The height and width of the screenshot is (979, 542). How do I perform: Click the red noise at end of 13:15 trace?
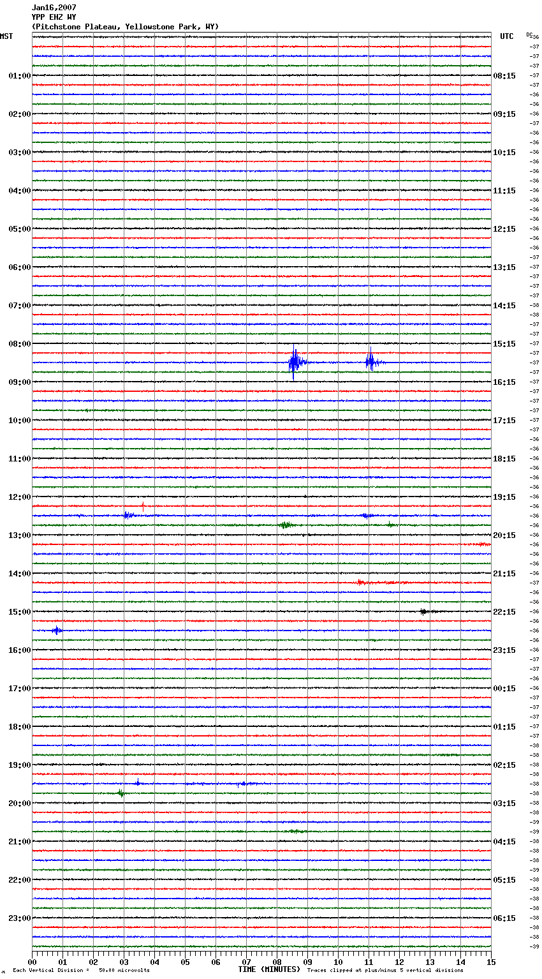(x=484, y=544)
